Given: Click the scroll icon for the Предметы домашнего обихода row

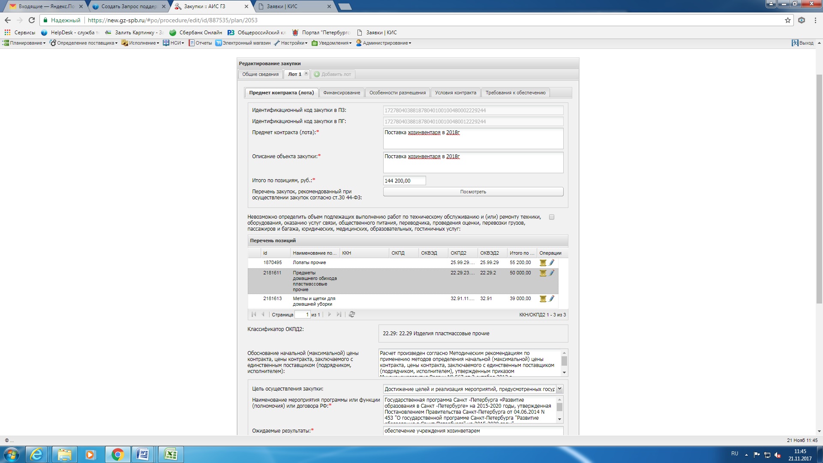Looking at the screenshot, I should (x=543, y=273).
